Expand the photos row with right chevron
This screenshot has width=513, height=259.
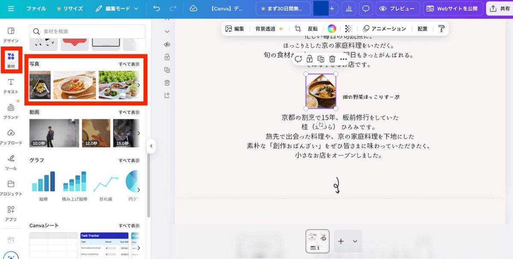[x=138, y=85]
